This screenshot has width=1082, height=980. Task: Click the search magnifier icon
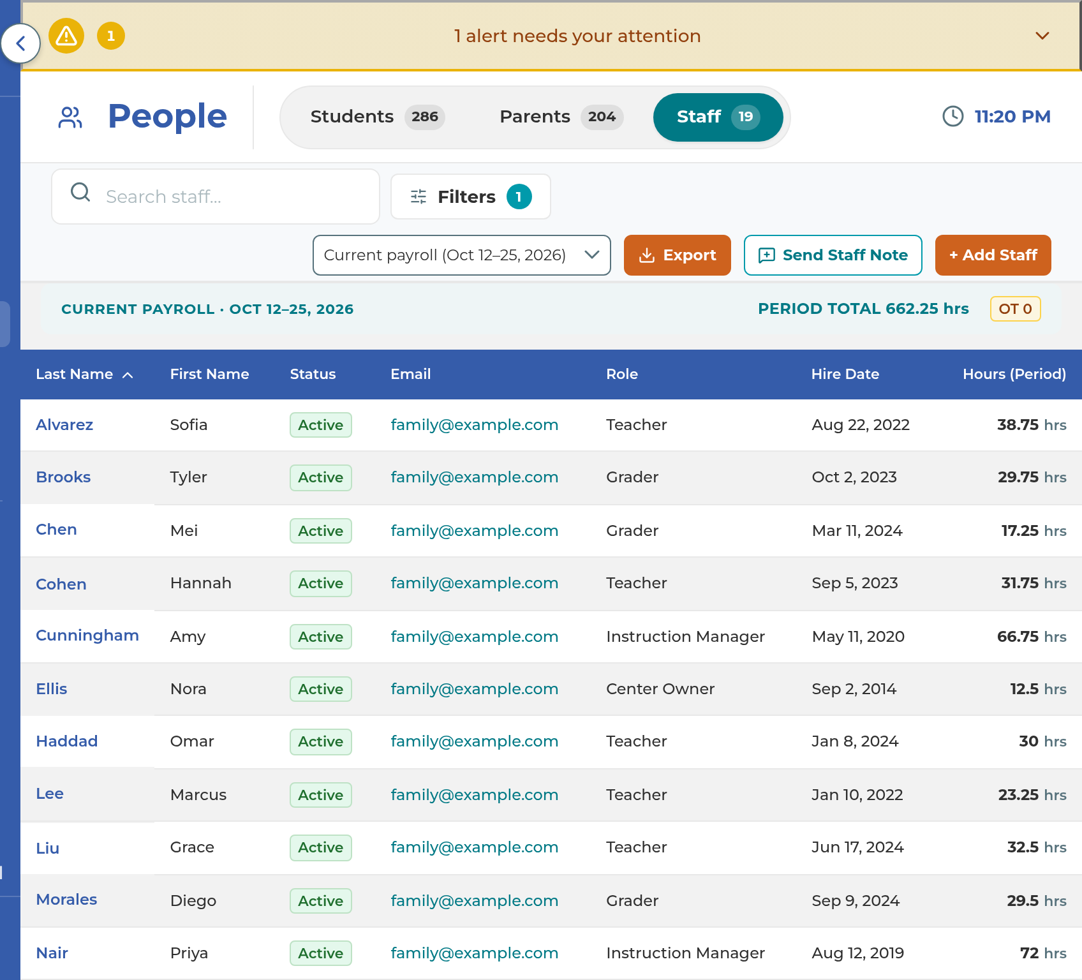80,192
